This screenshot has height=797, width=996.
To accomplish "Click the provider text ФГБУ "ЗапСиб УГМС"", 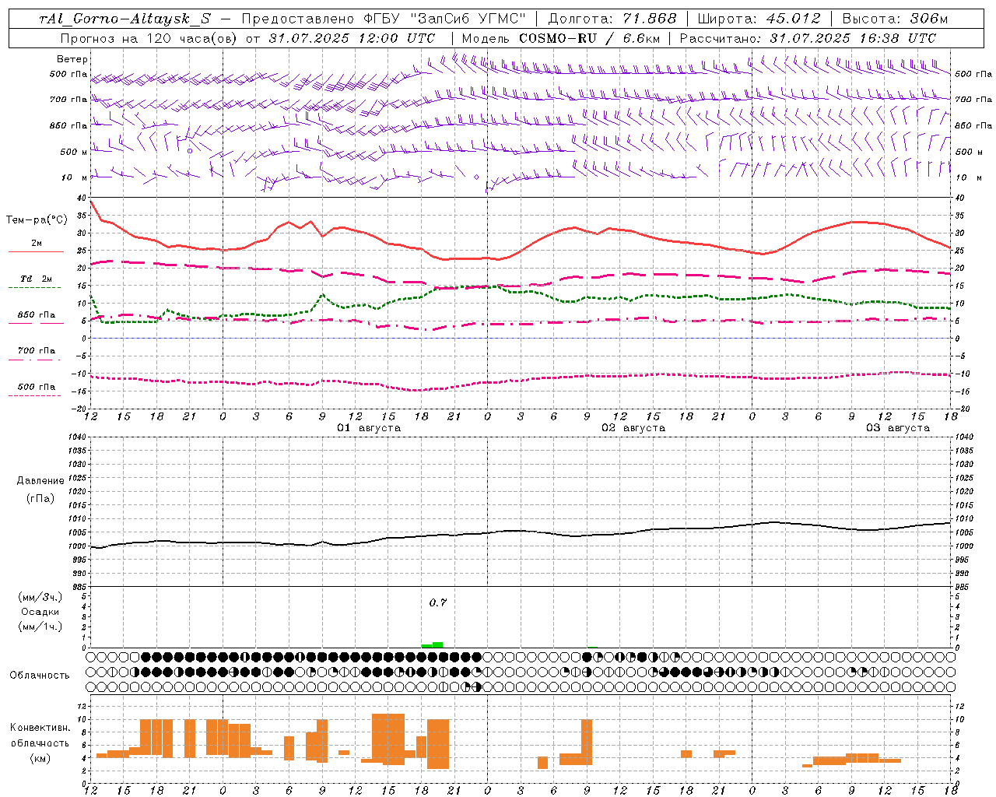I will pyautogui.click(x=444, y=19).
